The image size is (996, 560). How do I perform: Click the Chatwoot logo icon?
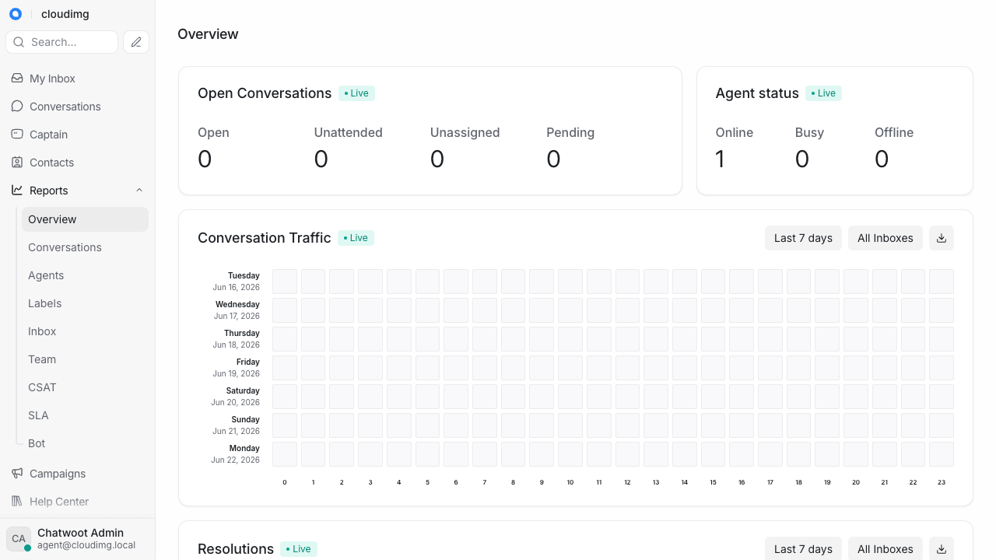pyautogui.click(x=15, y=14)
